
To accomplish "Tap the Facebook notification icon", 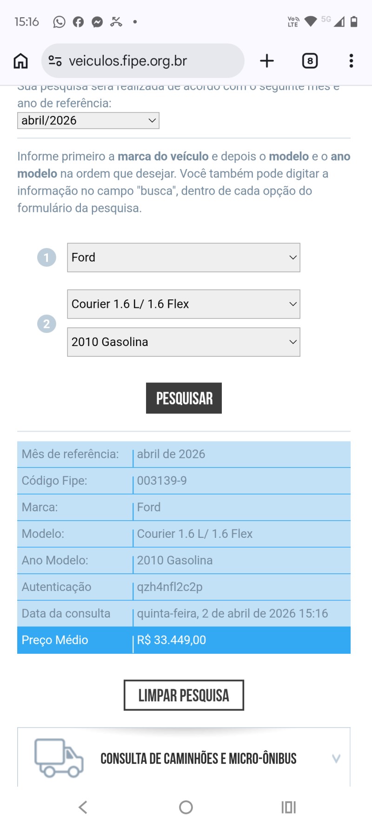I will [x=78, y=21].
